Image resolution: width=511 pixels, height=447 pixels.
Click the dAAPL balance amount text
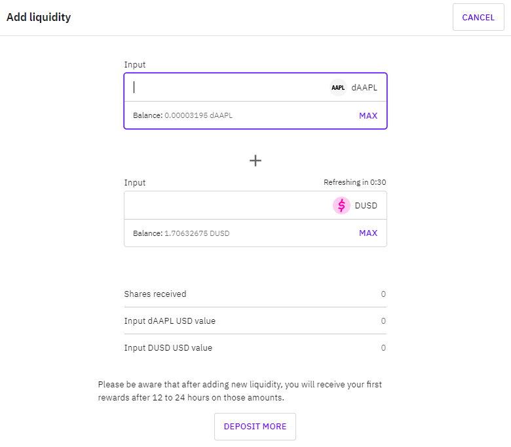point(198,115)
